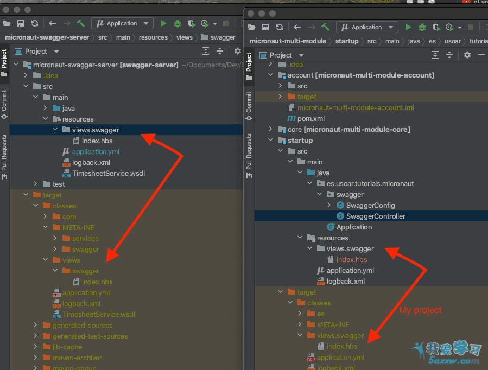Image resolution: width=488 pixels, height=370 pixels.
Task: Collapse startup module in right tree
Action: tap(270, 140)
